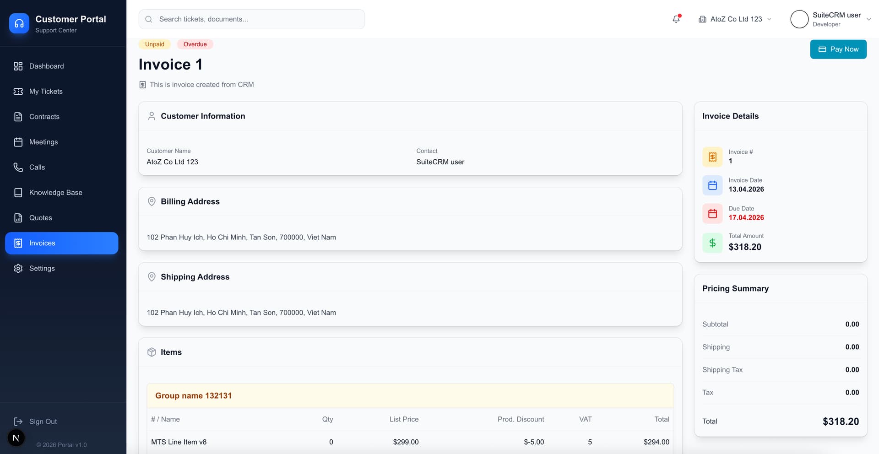The height and width of the screenshot is (454, 879).
Task: Open the Contracts page from sidebar
Action: [x=44, y=117]
